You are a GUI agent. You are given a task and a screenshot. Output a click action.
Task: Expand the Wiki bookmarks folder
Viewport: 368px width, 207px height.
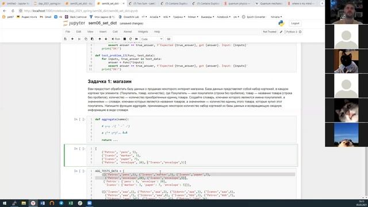(x=167, y=17)
